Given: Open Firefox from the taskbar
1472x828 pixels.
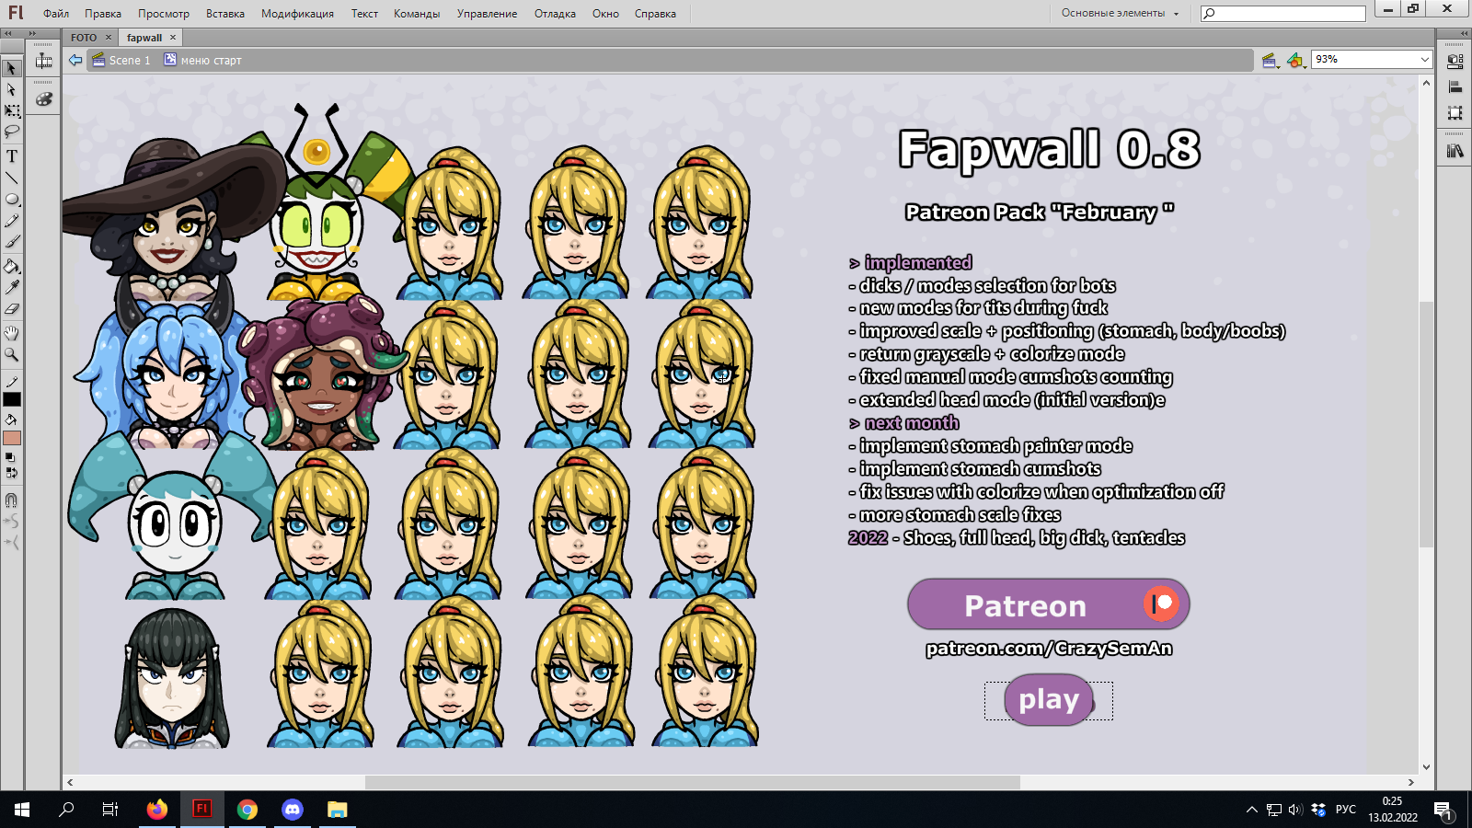Looking at the screenshot, I should pos(157,810).
